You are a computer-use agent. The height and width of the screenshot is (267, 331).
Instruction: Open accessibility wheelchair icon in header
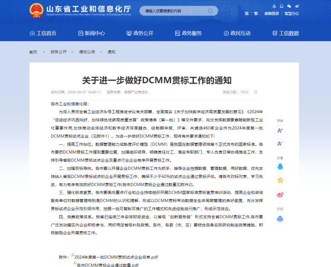click(x=275, y=6)
